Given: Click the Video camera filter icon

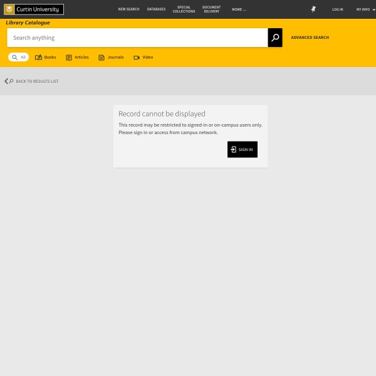Looking at the screenshot, I should 137,57.
